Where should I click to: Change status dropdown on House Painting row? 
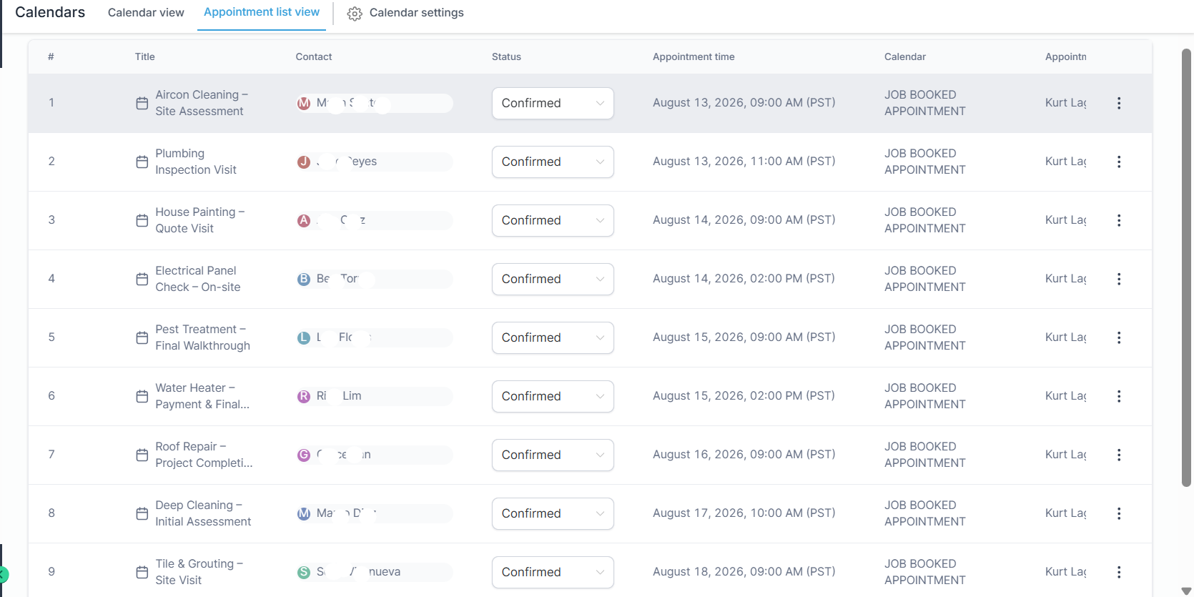coord(553,220)
